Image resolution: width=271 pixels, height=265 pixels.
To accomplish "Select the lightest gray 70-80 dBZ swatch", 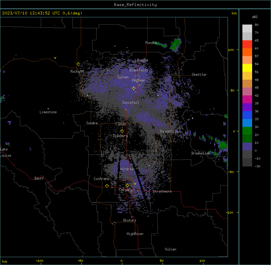I will [247, 29].
